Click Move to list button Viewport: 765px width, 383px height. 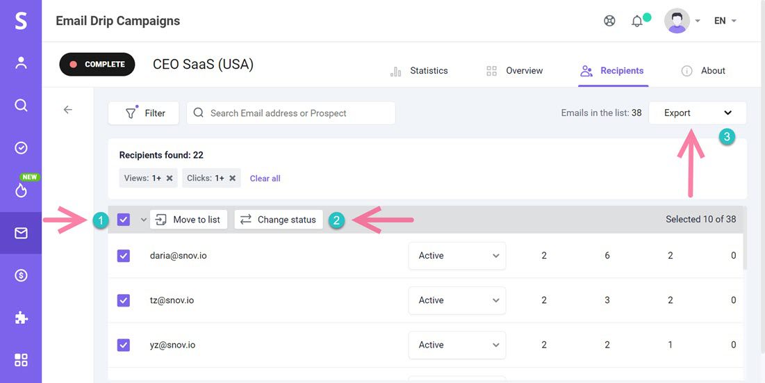(188, 220)
